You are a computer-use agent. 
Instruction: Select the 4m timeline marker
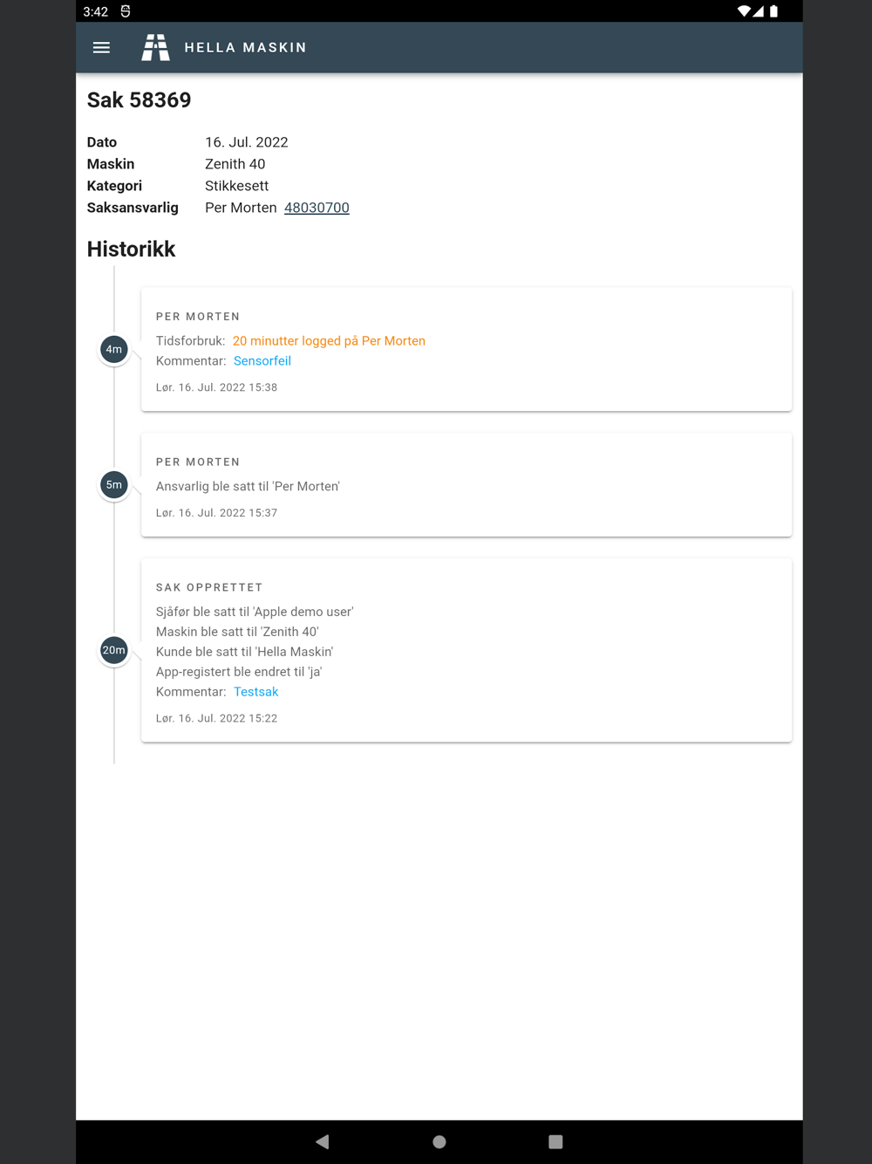pos(114,349)
